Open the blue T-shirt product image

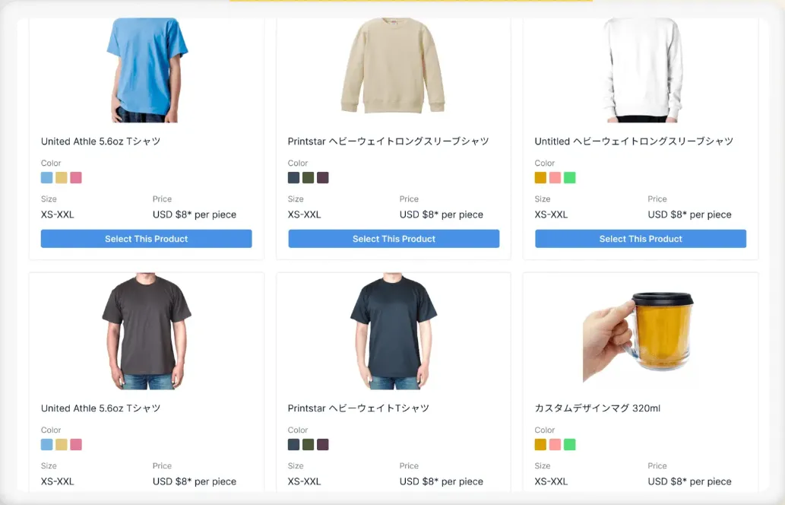146,68
